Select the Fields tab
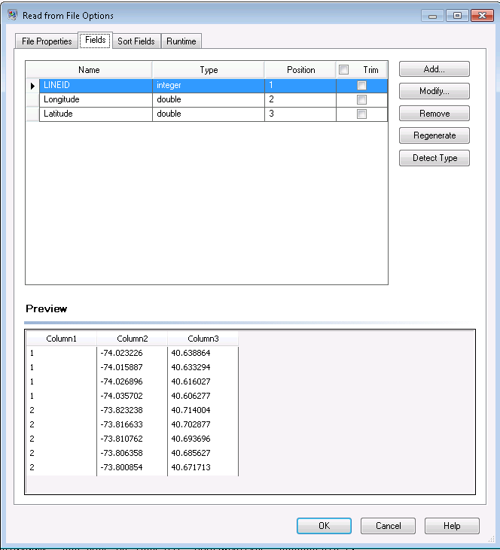The image size is (500, 550). point(96,40)
